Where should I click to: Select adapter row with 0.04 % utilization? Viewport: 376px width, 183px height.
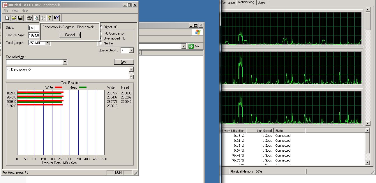point(293,150)
